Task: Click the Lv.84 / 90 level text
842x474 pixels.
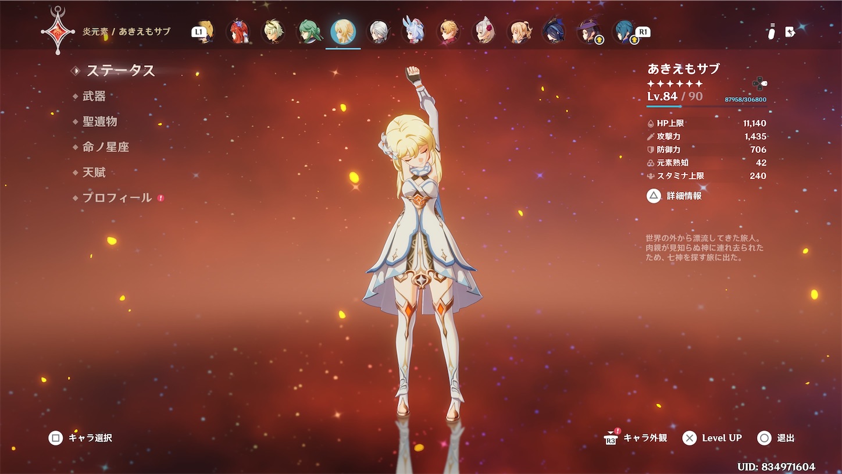Action: (x=675, y=96)
